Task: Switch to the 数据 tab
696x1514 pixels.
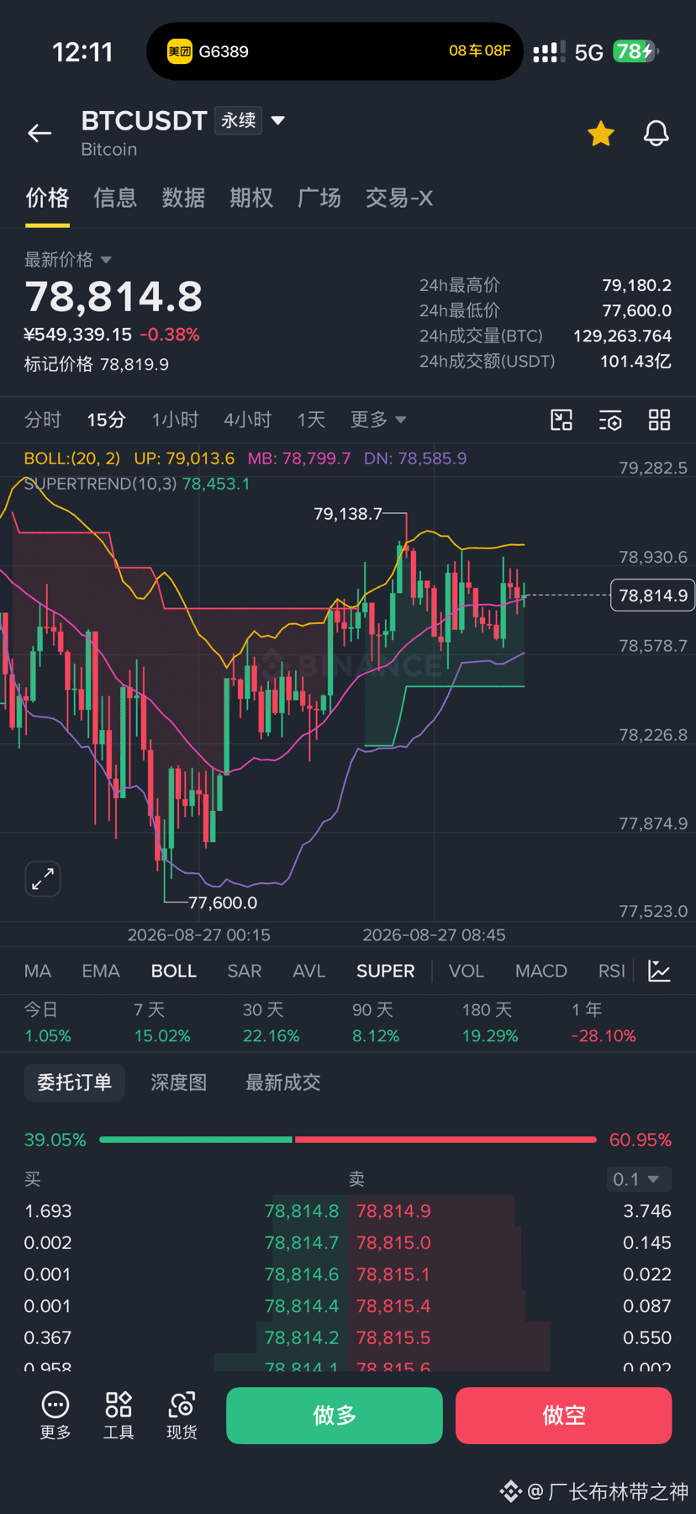Action: [183, 198]
